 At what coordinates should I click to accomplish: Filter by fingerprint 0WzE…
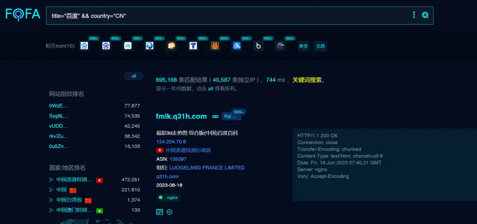click(59, 106)
